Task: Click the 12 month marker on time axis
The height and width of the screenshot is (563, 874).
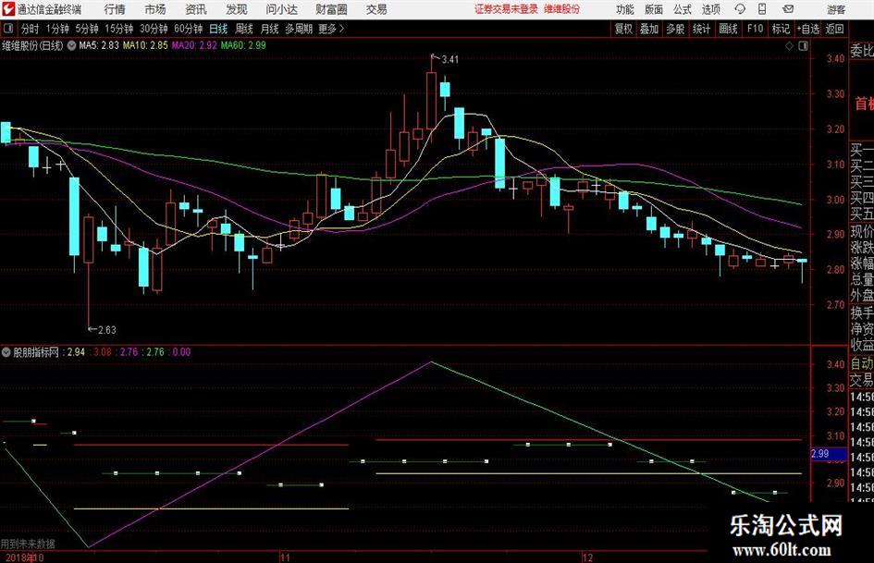Action: (x=587, y=557)
